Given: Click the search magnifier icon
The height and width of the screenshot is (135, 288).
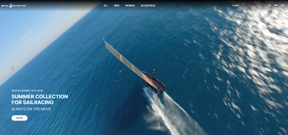Looking at the screenshot, I should pyautogui.click(x=270, y=5).
